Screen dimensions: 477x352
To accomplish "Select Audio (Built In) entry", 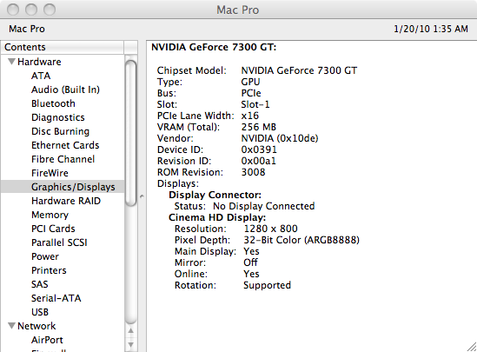I will (65, 90).
